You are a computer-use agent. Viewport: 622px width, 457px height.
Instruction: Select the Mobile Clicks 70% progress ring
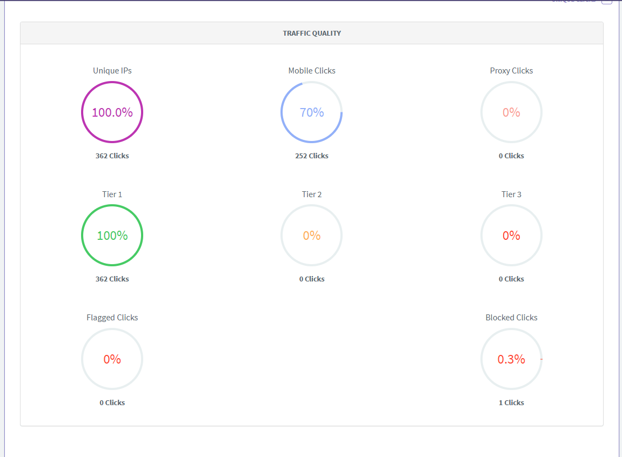point(312,112)
